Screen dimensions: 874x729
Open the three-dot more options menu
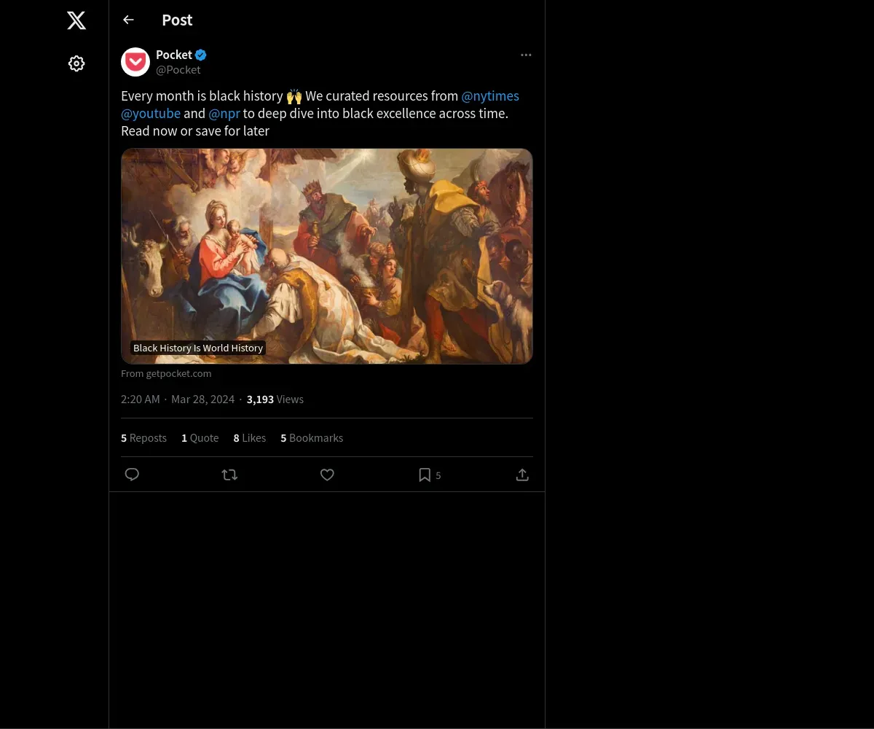526,55
